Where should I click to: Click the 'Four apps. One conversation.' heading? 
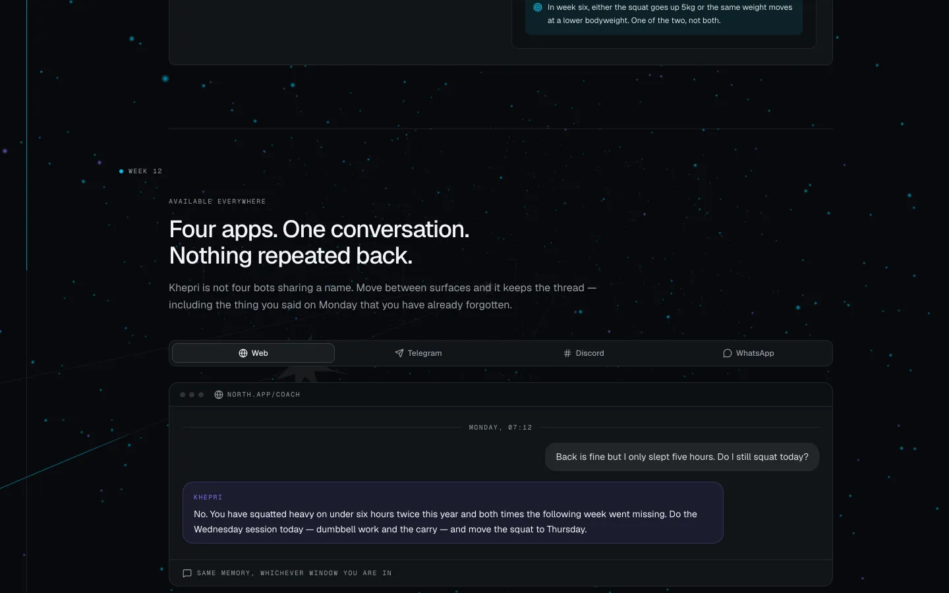click(319, 242)
